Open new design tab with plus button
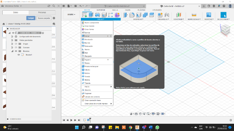Screen dimensions: 234x131 click(204, 6)
